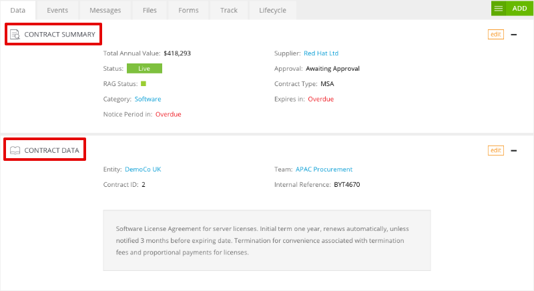Click the Total Annual Value label
The height and width of the screenshot is (291, 534).
pyautogui.click(x=131, y=53)
